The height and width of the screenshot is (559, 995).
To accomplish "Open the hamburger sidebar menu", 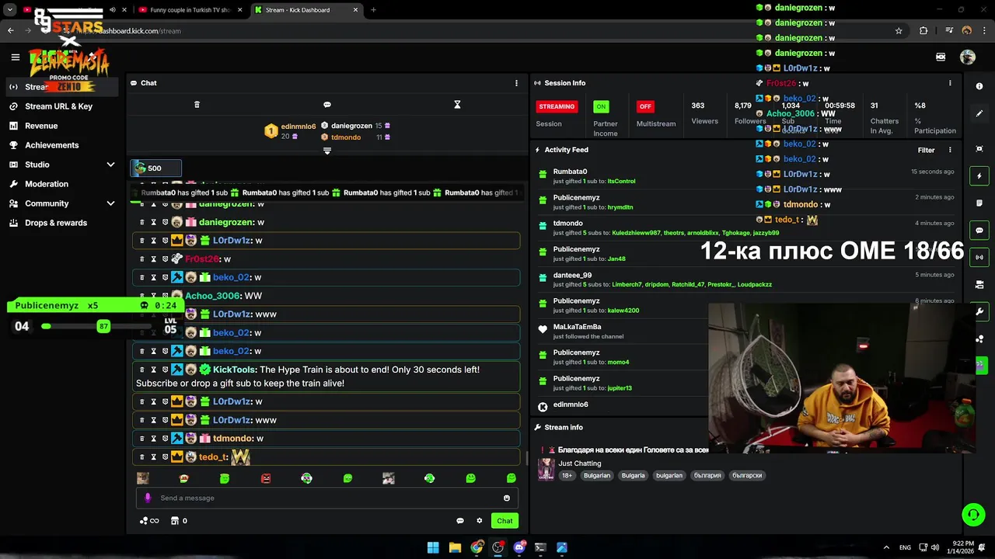I will tap(15, 57).
